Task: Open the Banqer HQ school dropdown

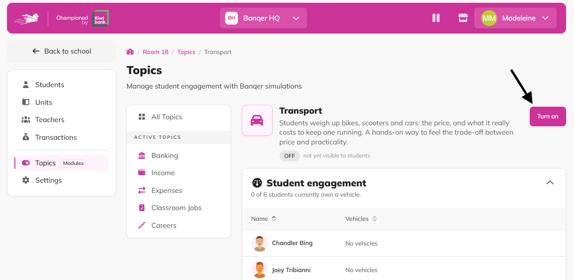Action: (263, 18)
